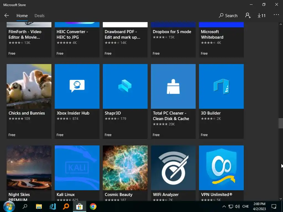The width and height of the screenshot is (283, 212).
Task: Click the Shapr3D title text
Action: click(113, 113)
